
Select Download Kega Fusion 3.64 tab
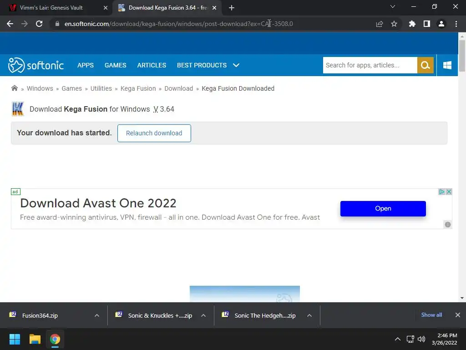tap(167, 8)
